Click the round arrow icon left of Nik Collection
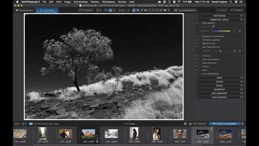Viewport: 259px width, 146px height. tap(185, 124)
